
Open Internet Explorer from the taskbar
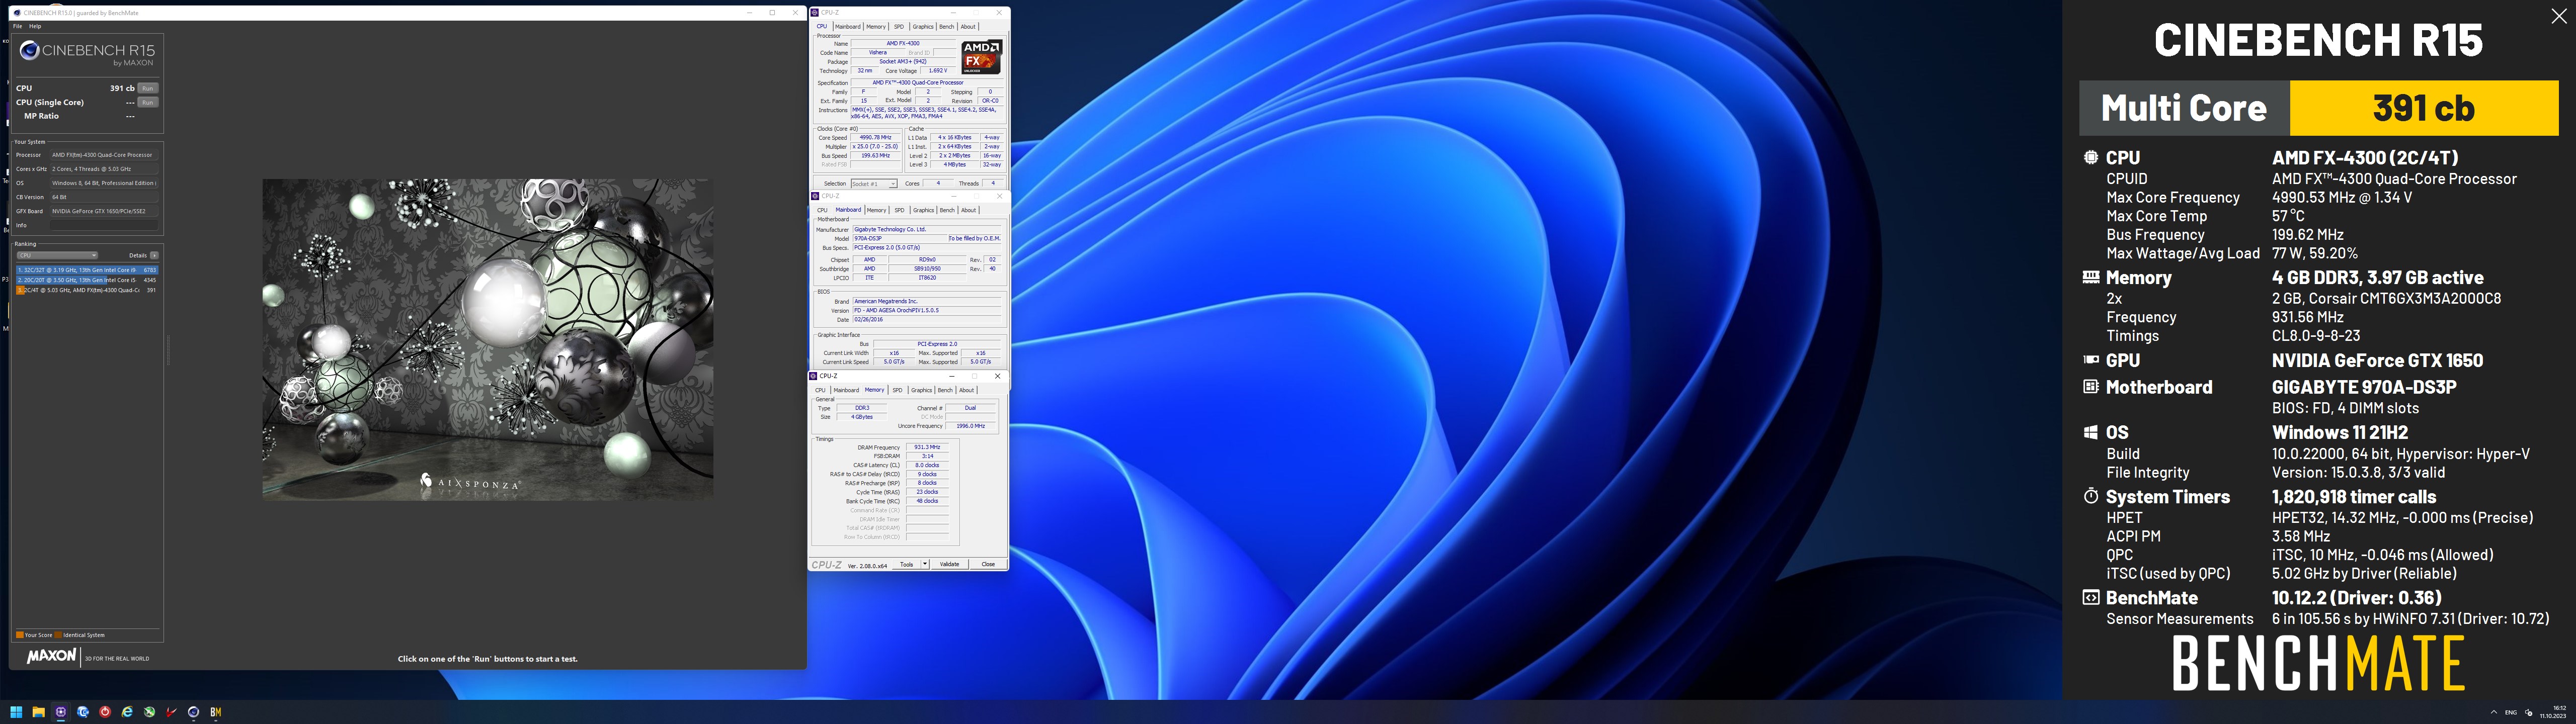coord(127,712)
